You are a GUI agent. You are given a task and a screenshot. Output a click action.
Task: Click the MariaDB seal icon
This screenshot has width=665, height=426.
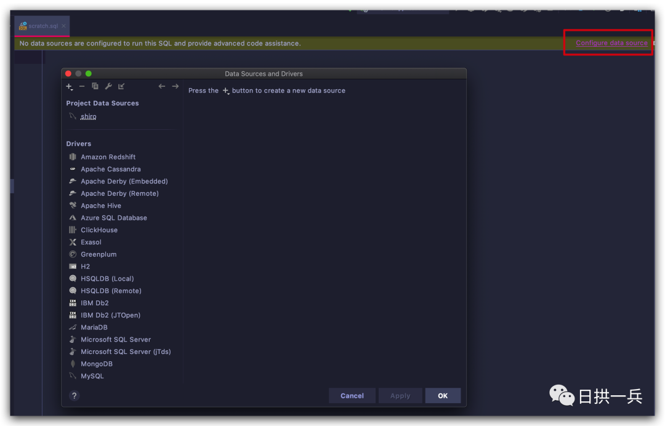pos(73,328)
